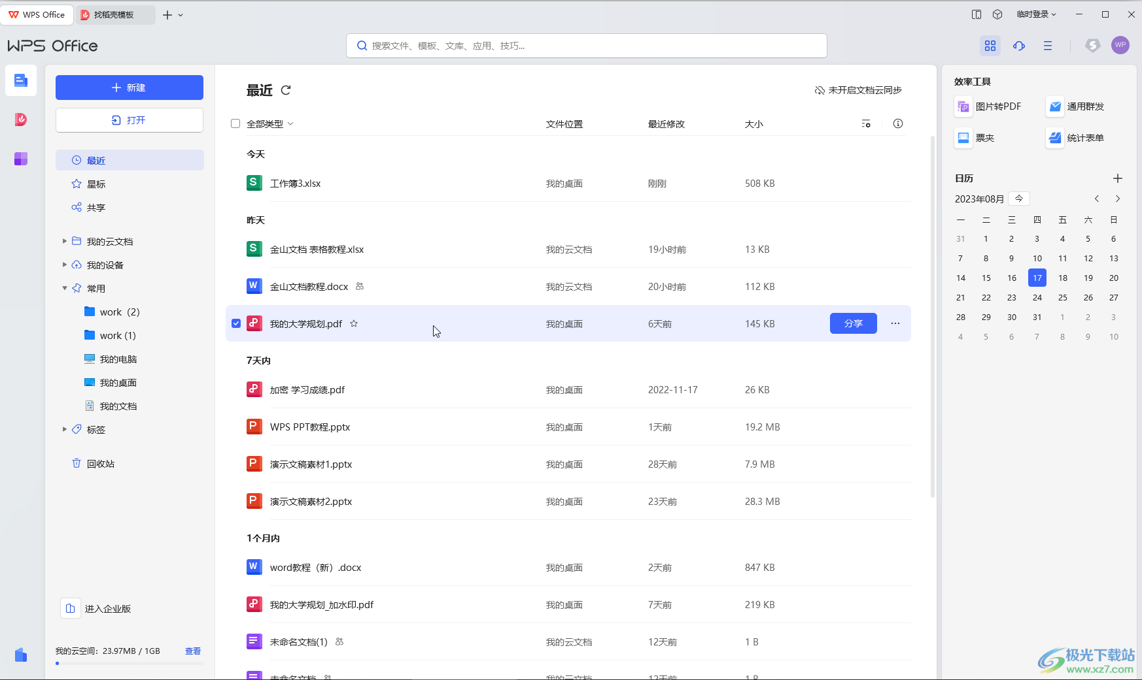Click the 分享 button
The image size is (1142, 680).
tap(854, 323)
